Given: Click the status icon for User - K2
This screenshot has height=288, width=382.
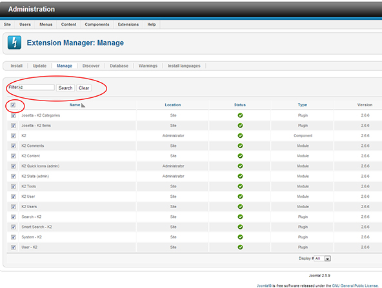Looking at the screenshot, I should 240,247.
